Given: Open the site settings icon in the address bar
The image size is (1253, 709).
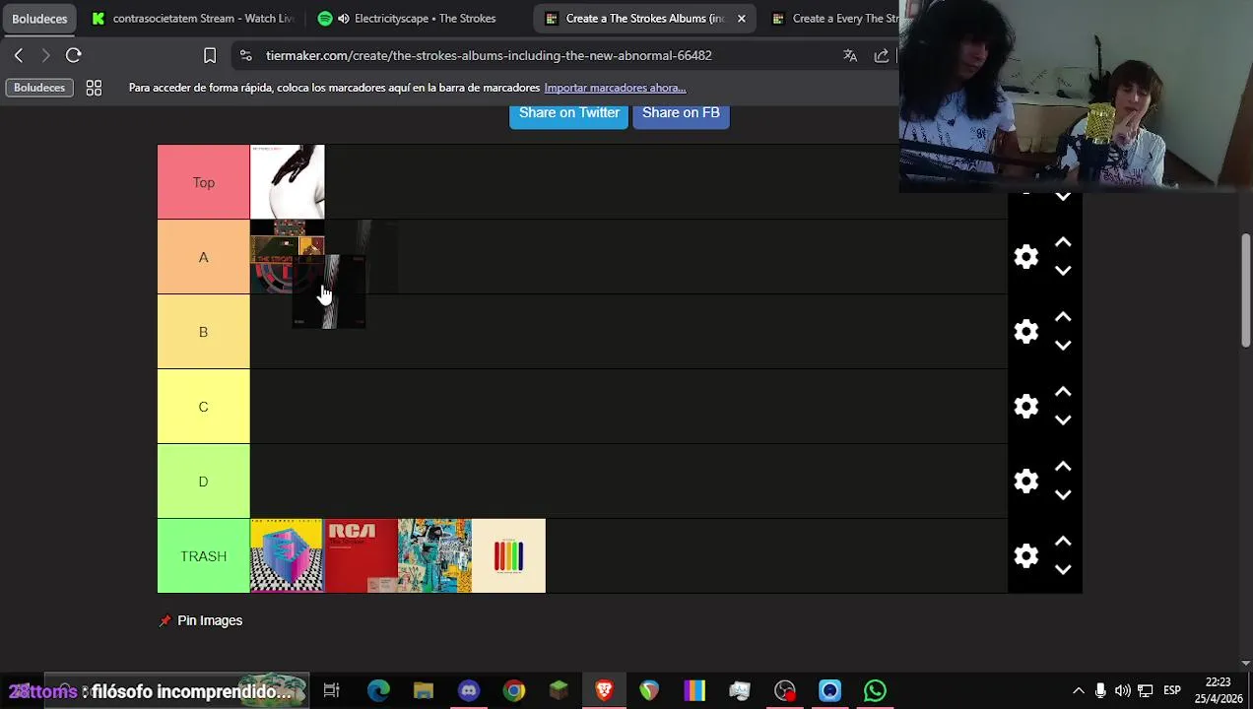Looking at the screenshot, I should (246, 56).
